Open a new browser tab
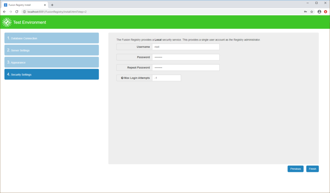The image size is (330, 193). (x=52, y=5)
